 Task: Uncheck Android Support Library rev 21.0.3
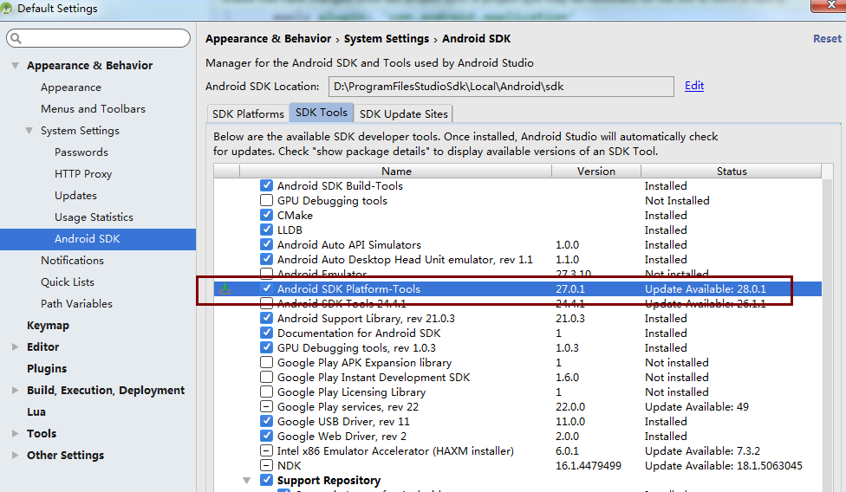pos(266,318)
